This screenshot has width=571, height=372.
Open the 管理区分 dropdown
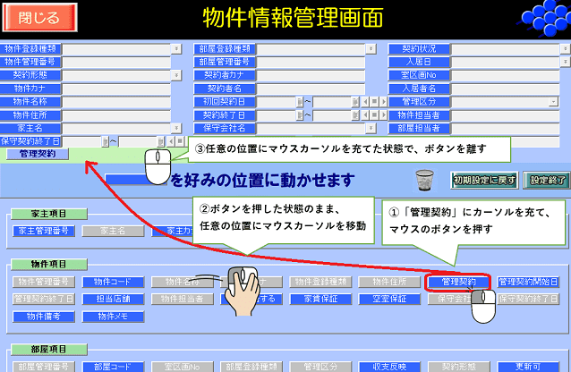tap(553, 103)
